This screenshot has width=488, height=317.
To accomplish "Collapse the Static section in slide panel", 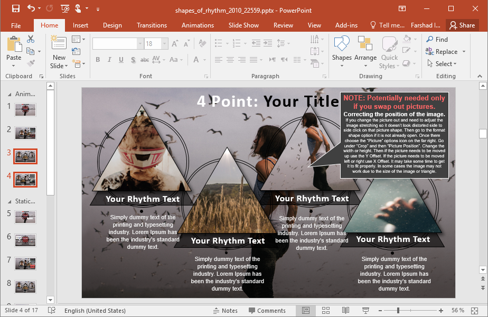I will pyautogui.click(x=10, y=201).
